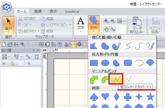Image resolution: width=165 pixels, height=108 pixels.
Task: Activate the 選択 arrow tool
Action: [8, 21]
